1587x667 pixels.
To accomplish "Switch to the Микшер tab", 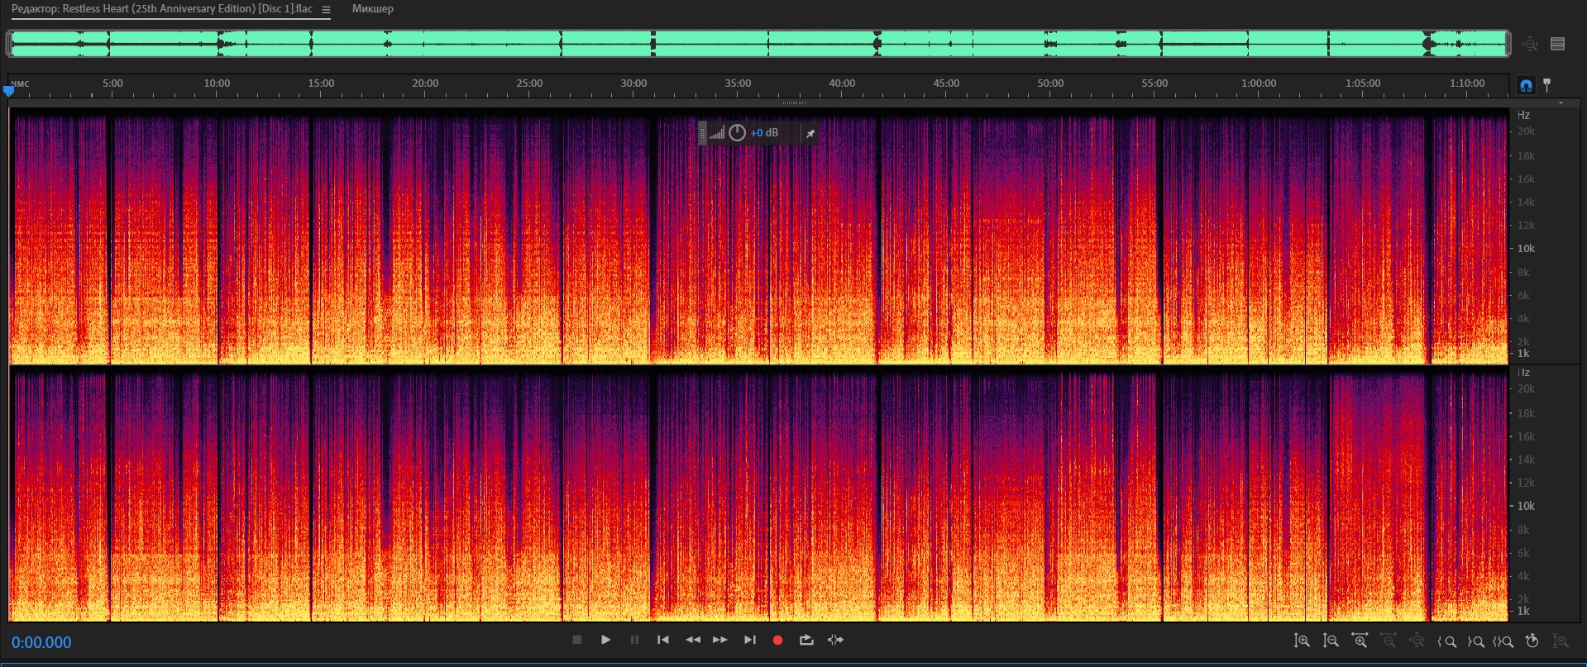I will (x=372, y=9).
